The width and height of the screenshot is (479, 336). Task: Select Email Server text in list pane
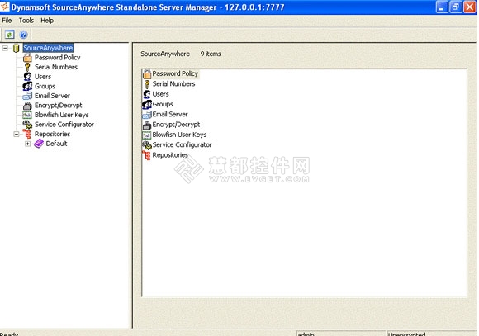pos(170,114)
